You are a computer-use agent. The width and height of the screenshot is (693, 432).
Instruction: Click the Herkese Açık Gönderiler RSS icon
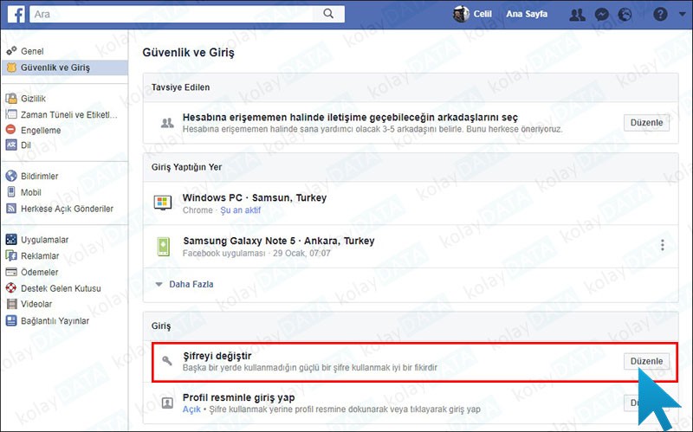click(11, 209)
